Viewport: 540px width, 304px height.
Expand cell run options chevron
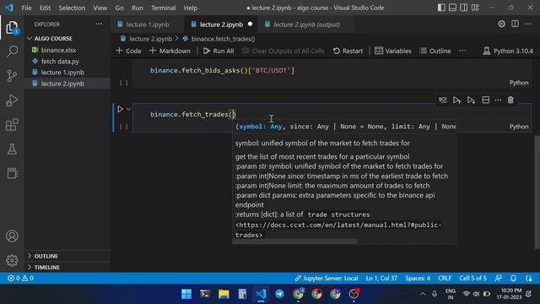point(128,109)
